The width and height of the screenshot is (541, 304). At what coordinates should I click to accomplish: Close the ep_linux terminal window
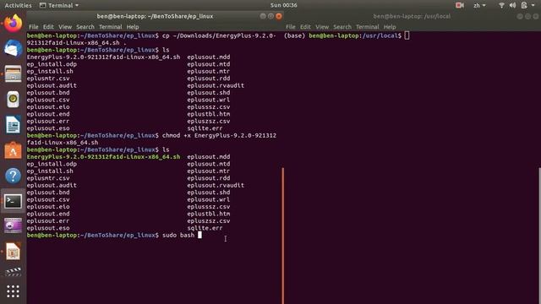coord(279,16)
